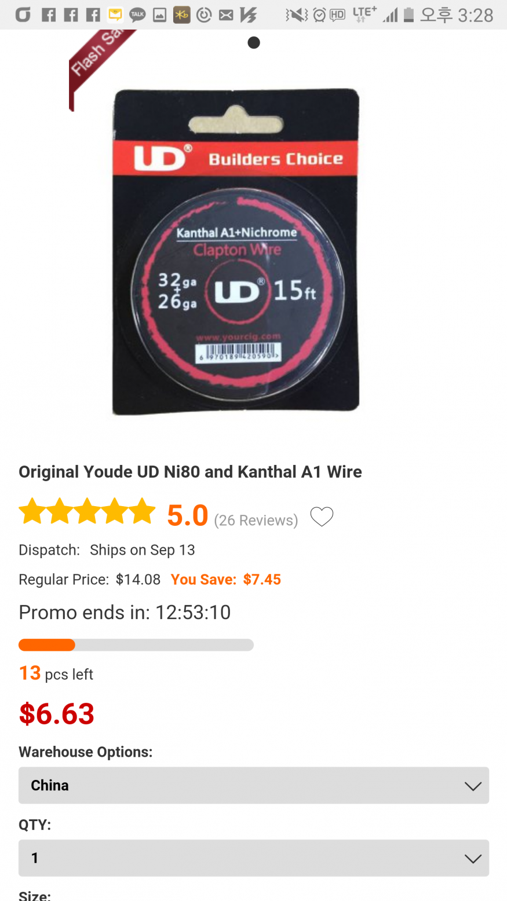This screenshot has width=507, height=901.
Task: Add product to wishlist with heart icon
Action: (x=322, y=517)
